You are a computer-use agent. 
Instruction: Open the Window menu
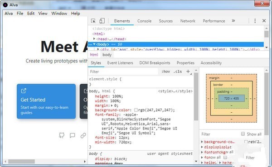pos(59,13)
